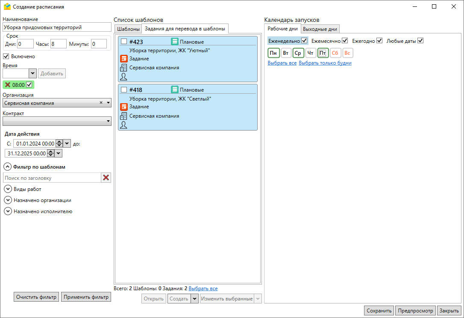The image size is (464, 318).
Task: Click red X to clear template search
Action: (x=106, y=178)
